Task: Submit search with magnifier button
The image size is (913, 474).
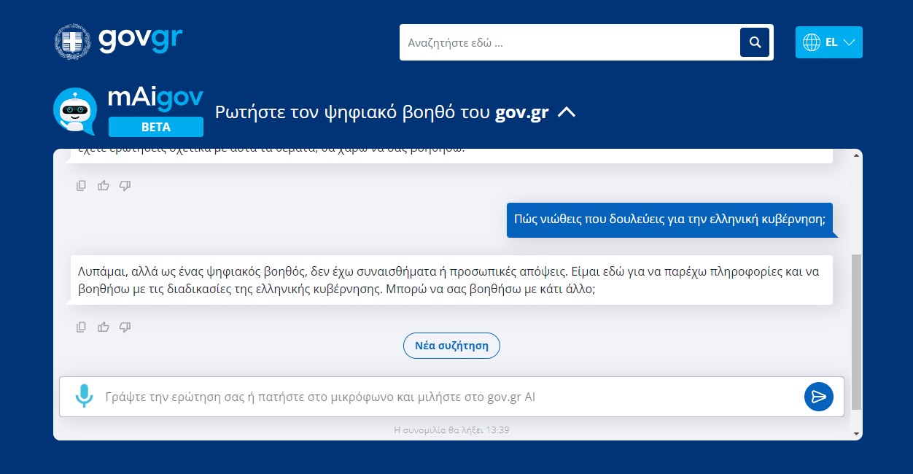Action: click(755, 42)
